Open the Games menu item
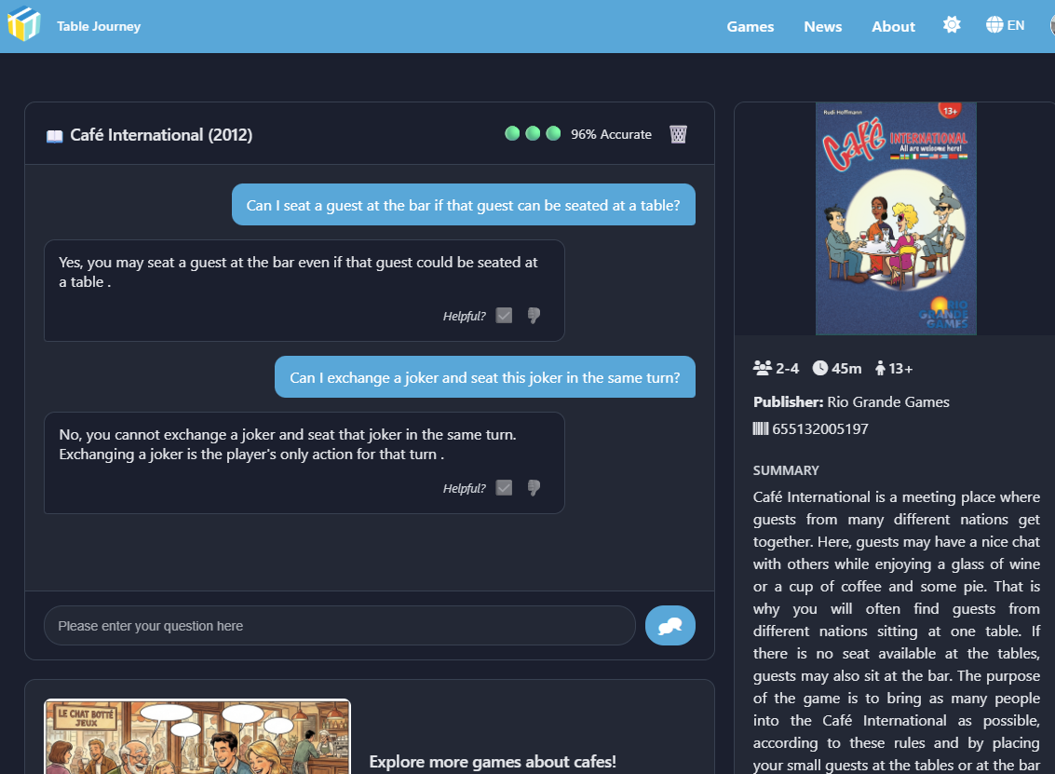 click(751, 27)
